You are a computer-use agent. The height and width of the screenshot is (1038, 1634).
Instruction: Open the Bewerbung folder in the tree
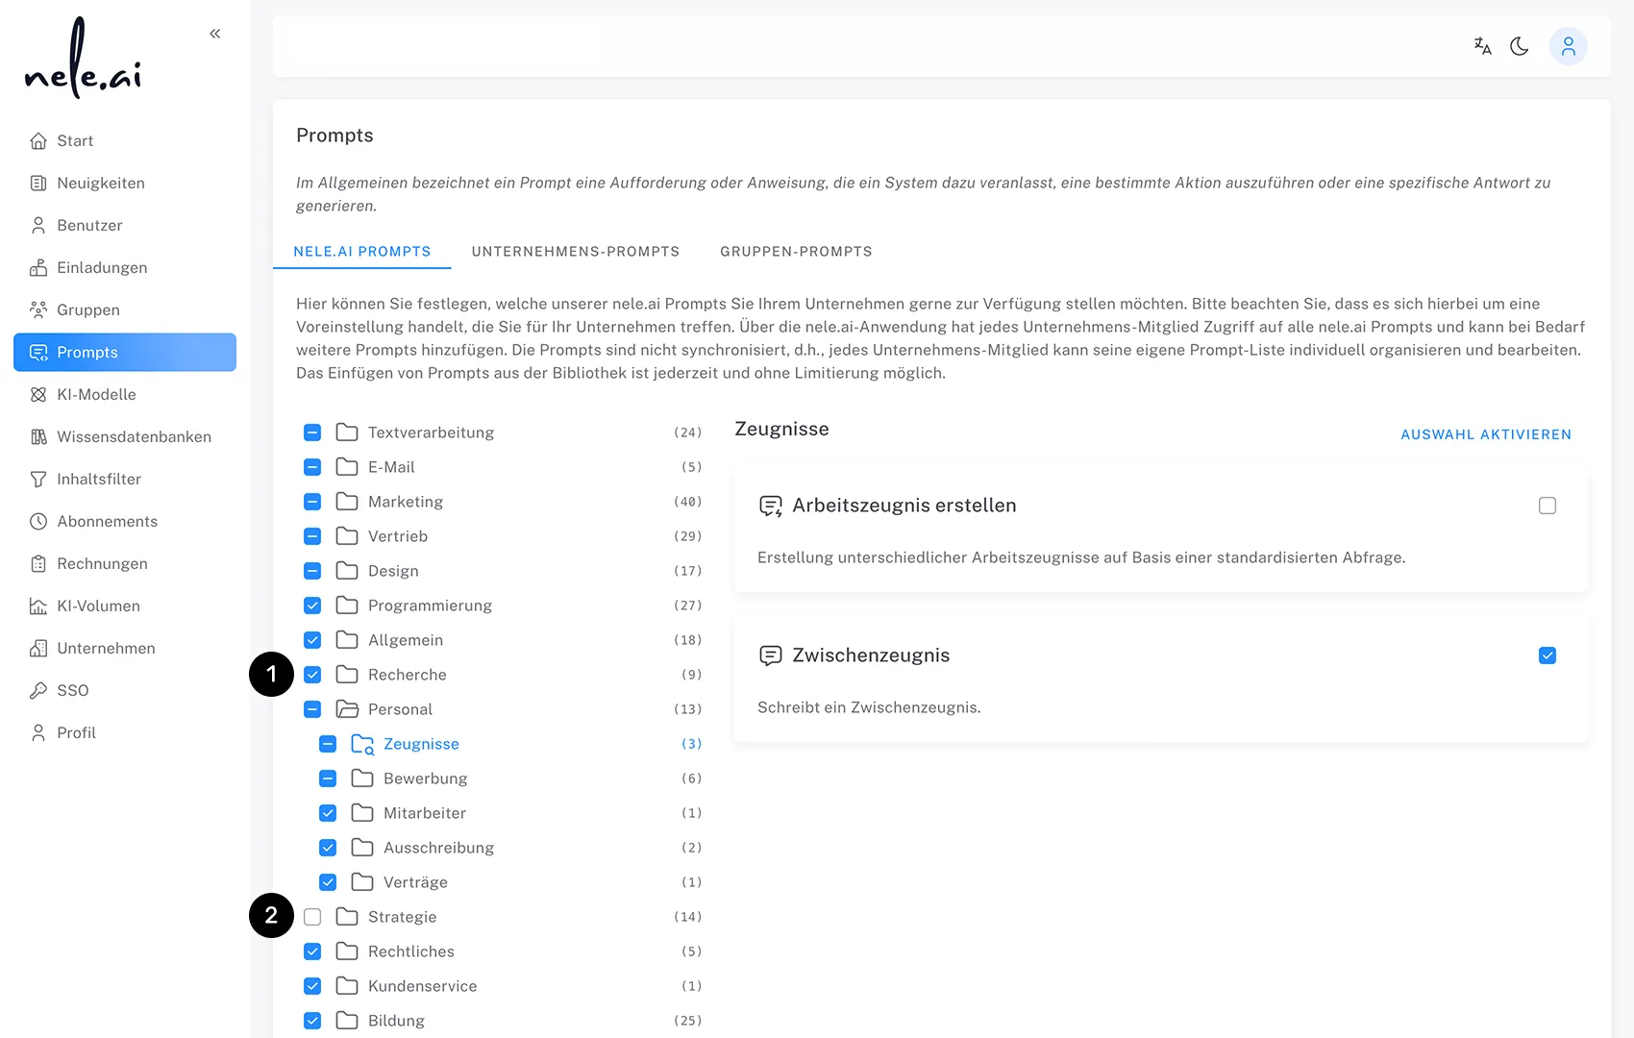[425, 778]
